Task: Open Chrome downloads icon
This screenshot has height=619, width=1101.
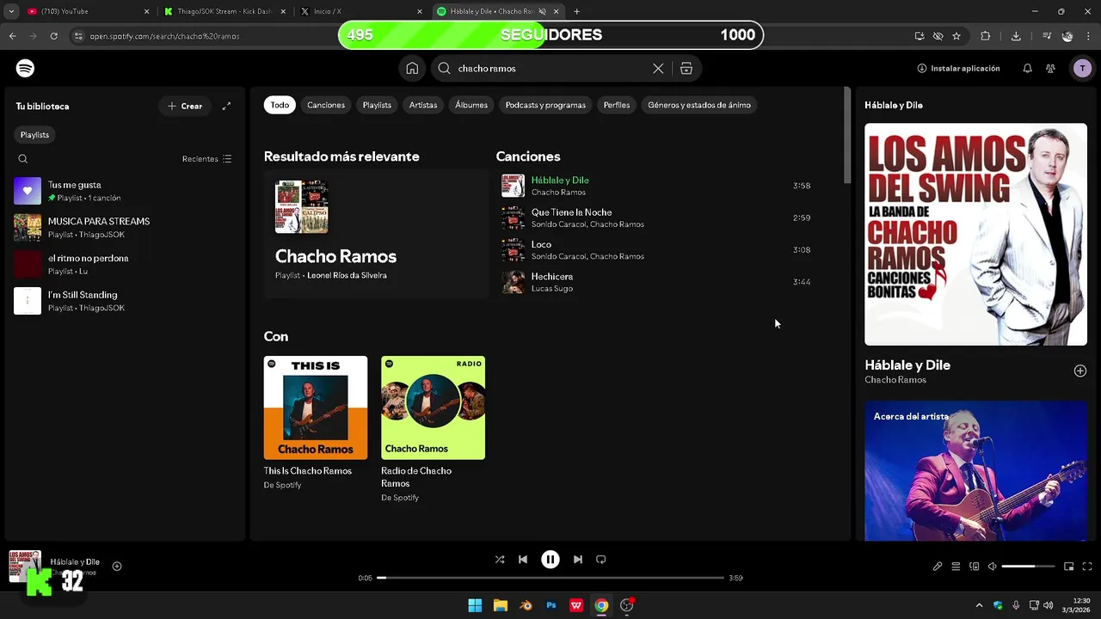Action: [1016, 36]
